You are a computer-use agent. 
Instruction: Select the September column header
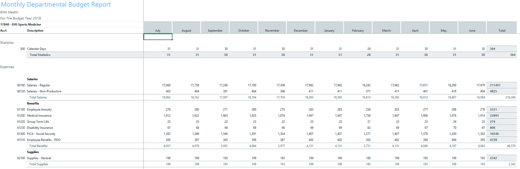[x=215, y=27]
